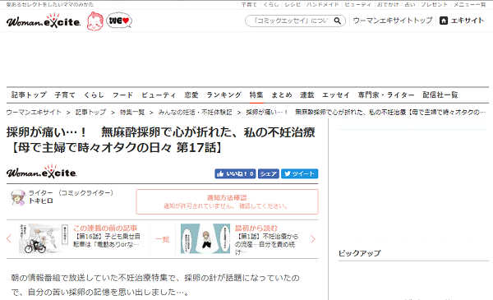This screenshot has width=493, height=300.
Task: Click the right arrow of series navigation
Action: click(x=312, y=239)
